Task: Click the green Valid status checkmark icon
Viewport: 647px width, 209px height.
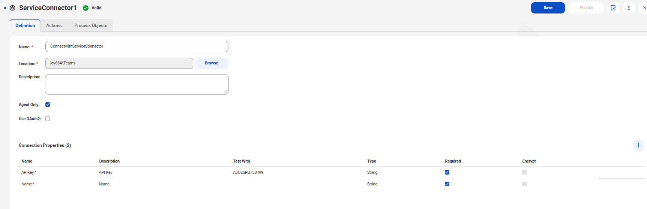Action: click(x=86, y=8)
